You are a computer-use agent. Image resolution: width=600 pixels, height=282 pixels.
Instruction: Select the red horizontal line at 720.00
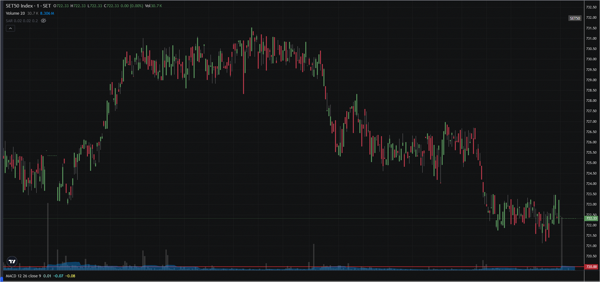[x=293, y=267]
